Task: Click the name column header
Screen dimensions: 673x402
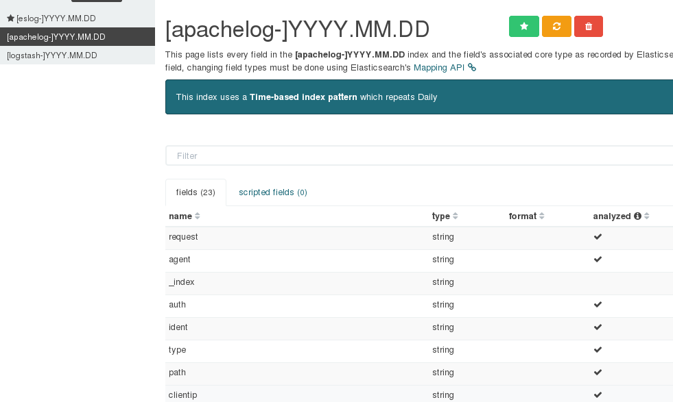Action: click(x=180, y=216)
